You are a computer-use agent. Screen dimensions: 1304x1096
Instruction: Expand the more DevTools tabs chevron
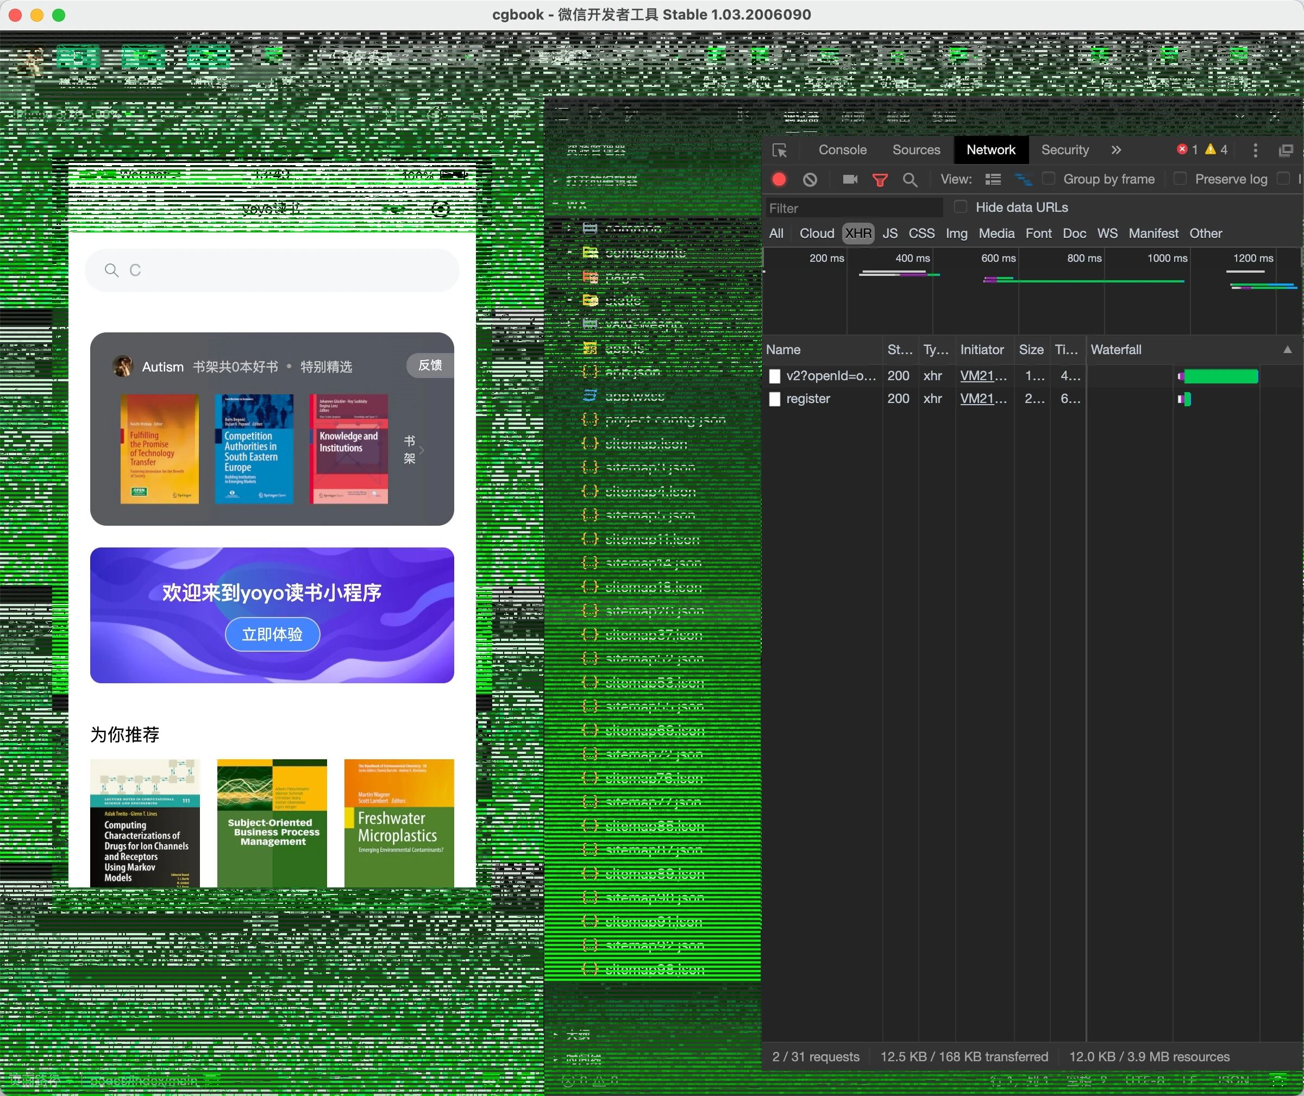[x=1117, y=150]
